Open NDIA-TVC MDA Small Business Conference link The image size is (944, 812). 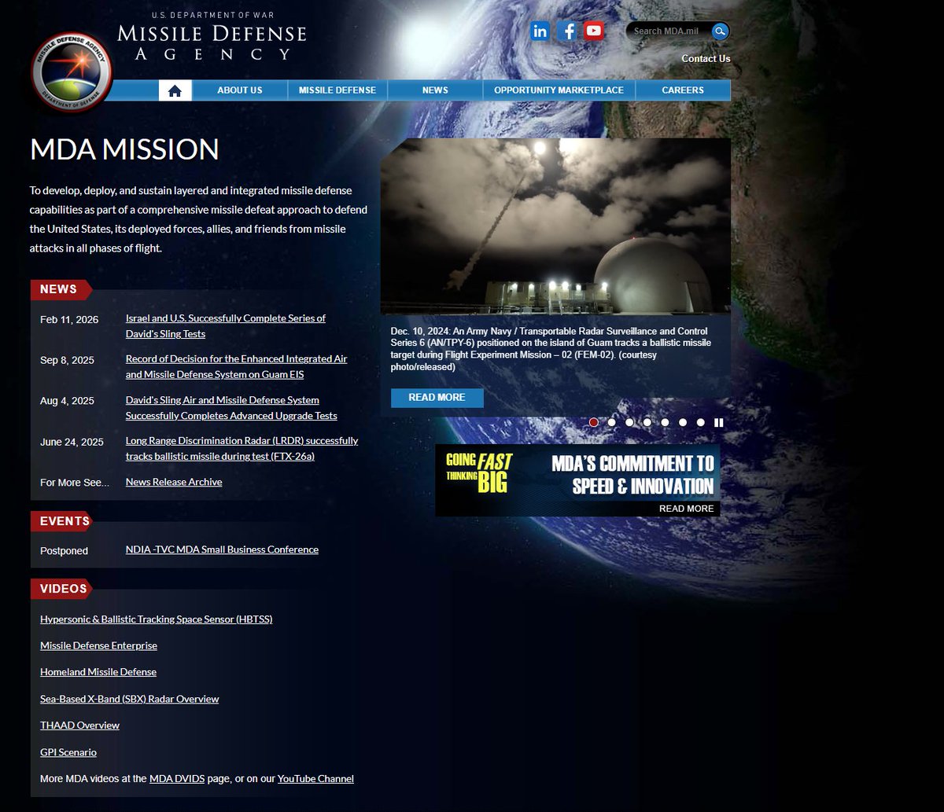(222, 549)
